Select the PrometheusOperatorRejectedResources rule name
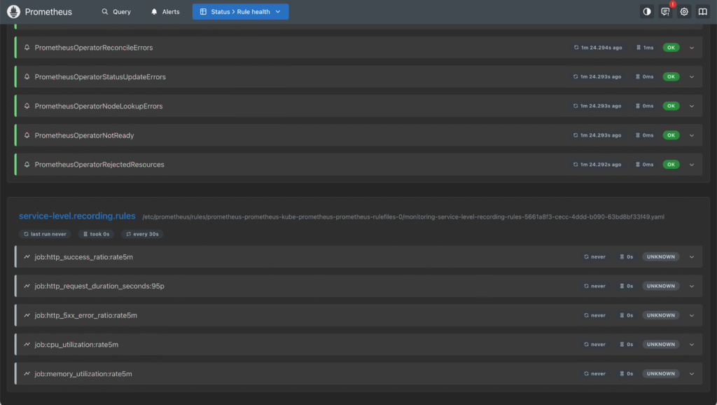Viewport: 717px width, 405px height. click(99, 165)
